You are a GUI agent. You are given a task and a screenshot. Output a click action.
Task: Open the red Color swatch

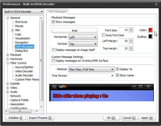click(x=150, y=30)
